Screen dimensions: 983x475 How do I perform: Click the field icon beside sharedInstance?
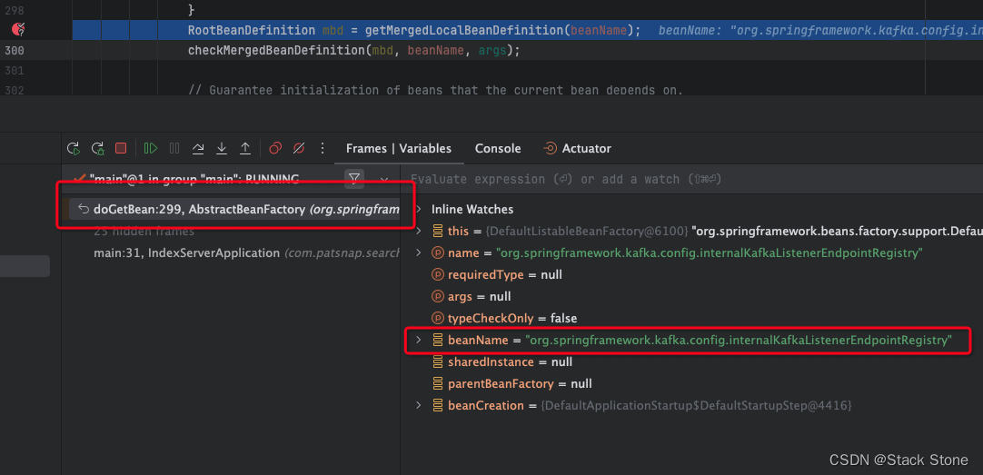click(438, 362)
